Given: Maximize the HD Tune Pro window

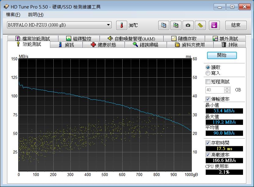Looking at the screenshot, I should (x=232, y=7).
